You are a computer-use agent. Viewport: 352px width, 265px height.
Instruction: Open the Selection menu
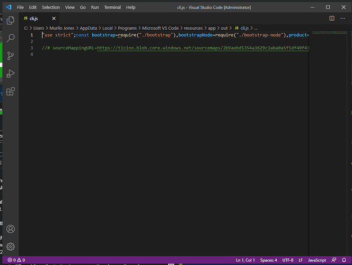click(51, 7)
